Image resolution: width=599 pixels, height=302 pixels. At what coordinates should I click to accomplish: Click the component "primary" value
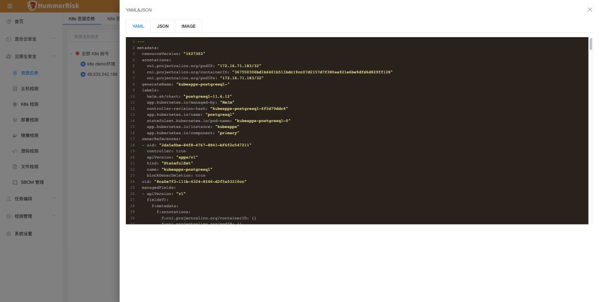pyautogui.click(x=228, y=133)
